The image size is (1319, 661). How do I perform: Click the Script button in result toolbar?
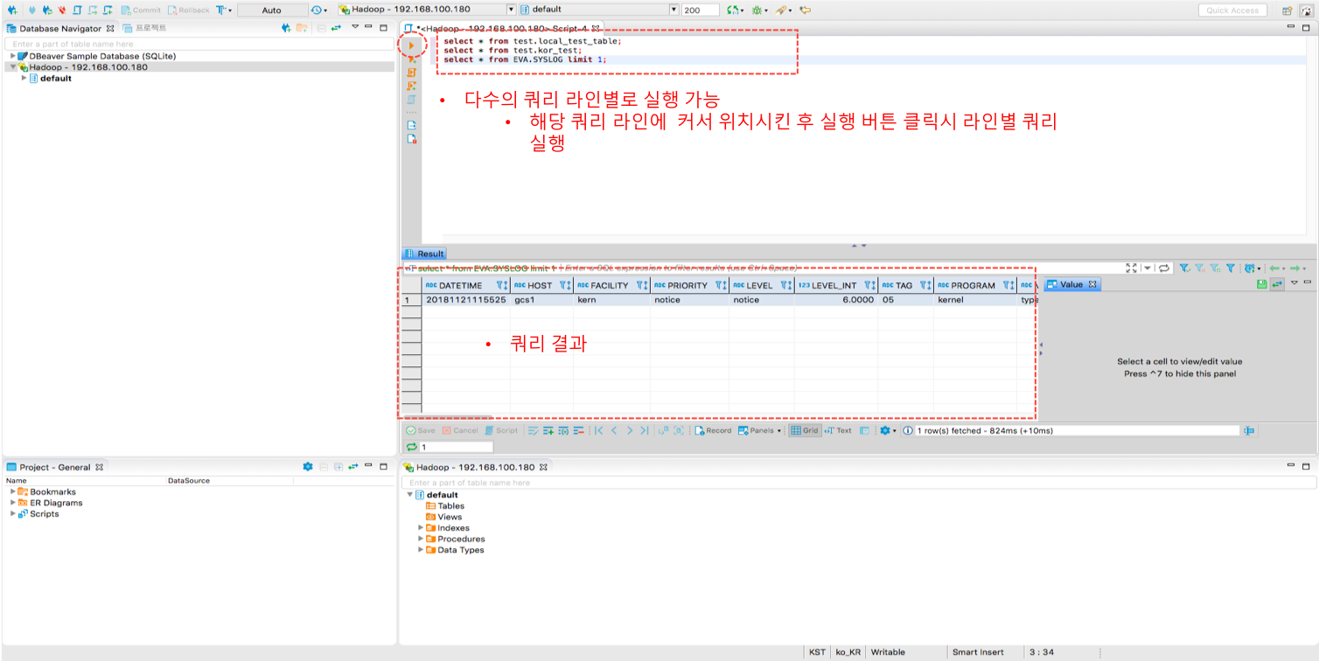pos(501,431)
